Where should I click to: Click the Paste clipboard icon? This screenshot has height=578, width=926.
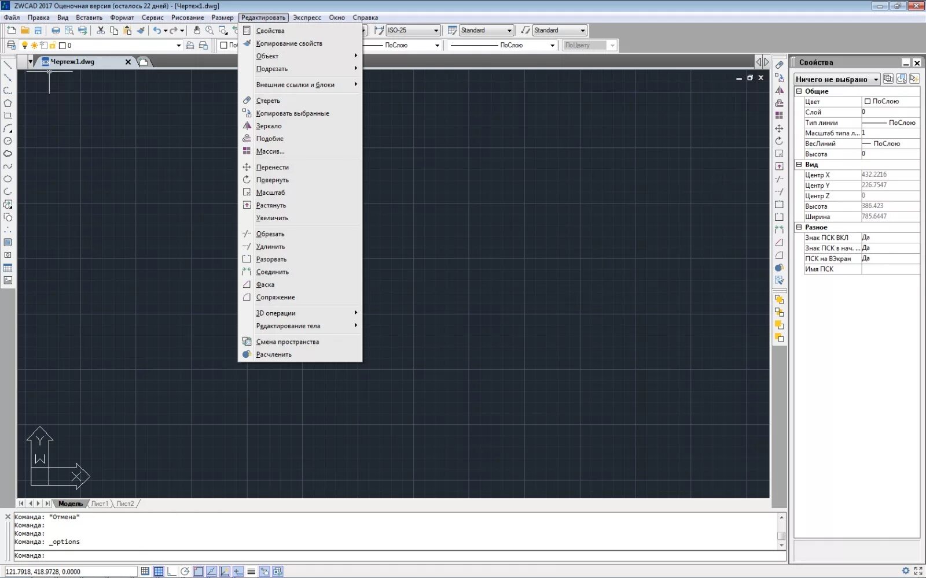127,30
